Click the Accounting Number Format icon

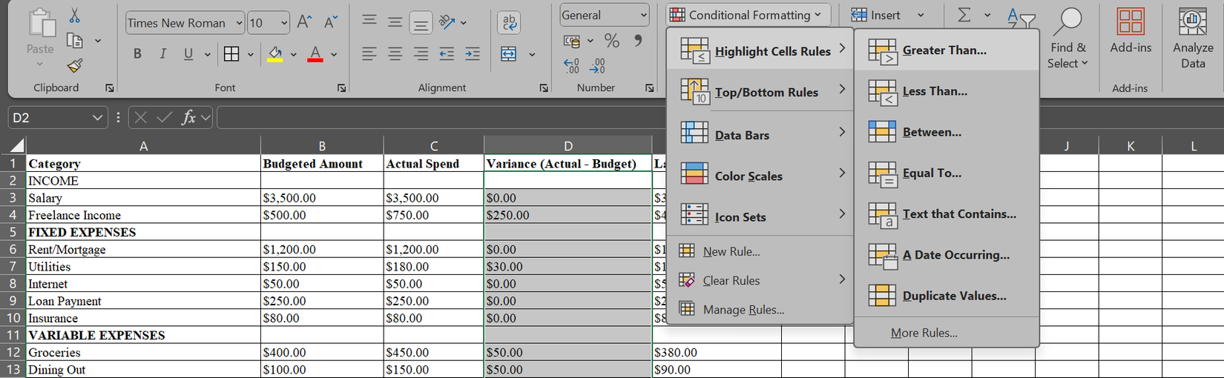pyautogui.click(x=572, y=41)
